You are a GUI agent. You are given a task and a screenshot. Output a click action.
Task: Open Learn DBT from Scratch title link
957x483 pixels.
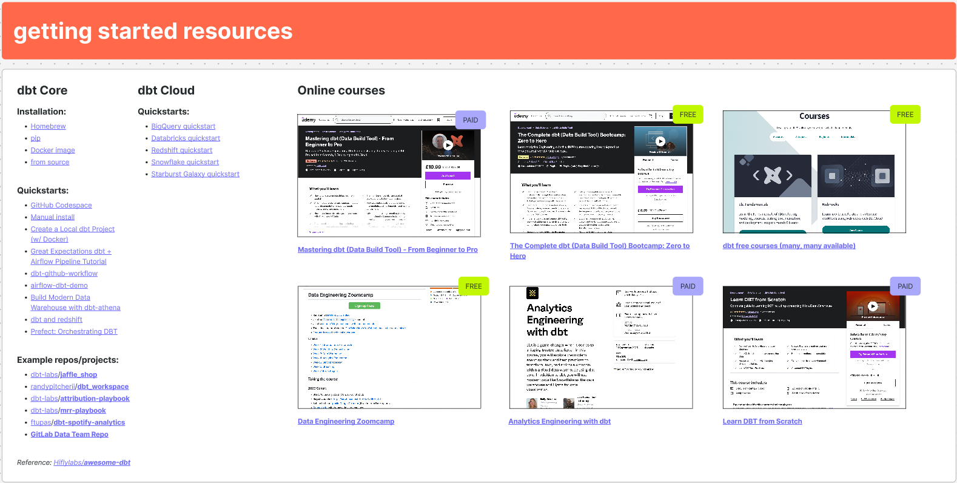pos(762,421)
